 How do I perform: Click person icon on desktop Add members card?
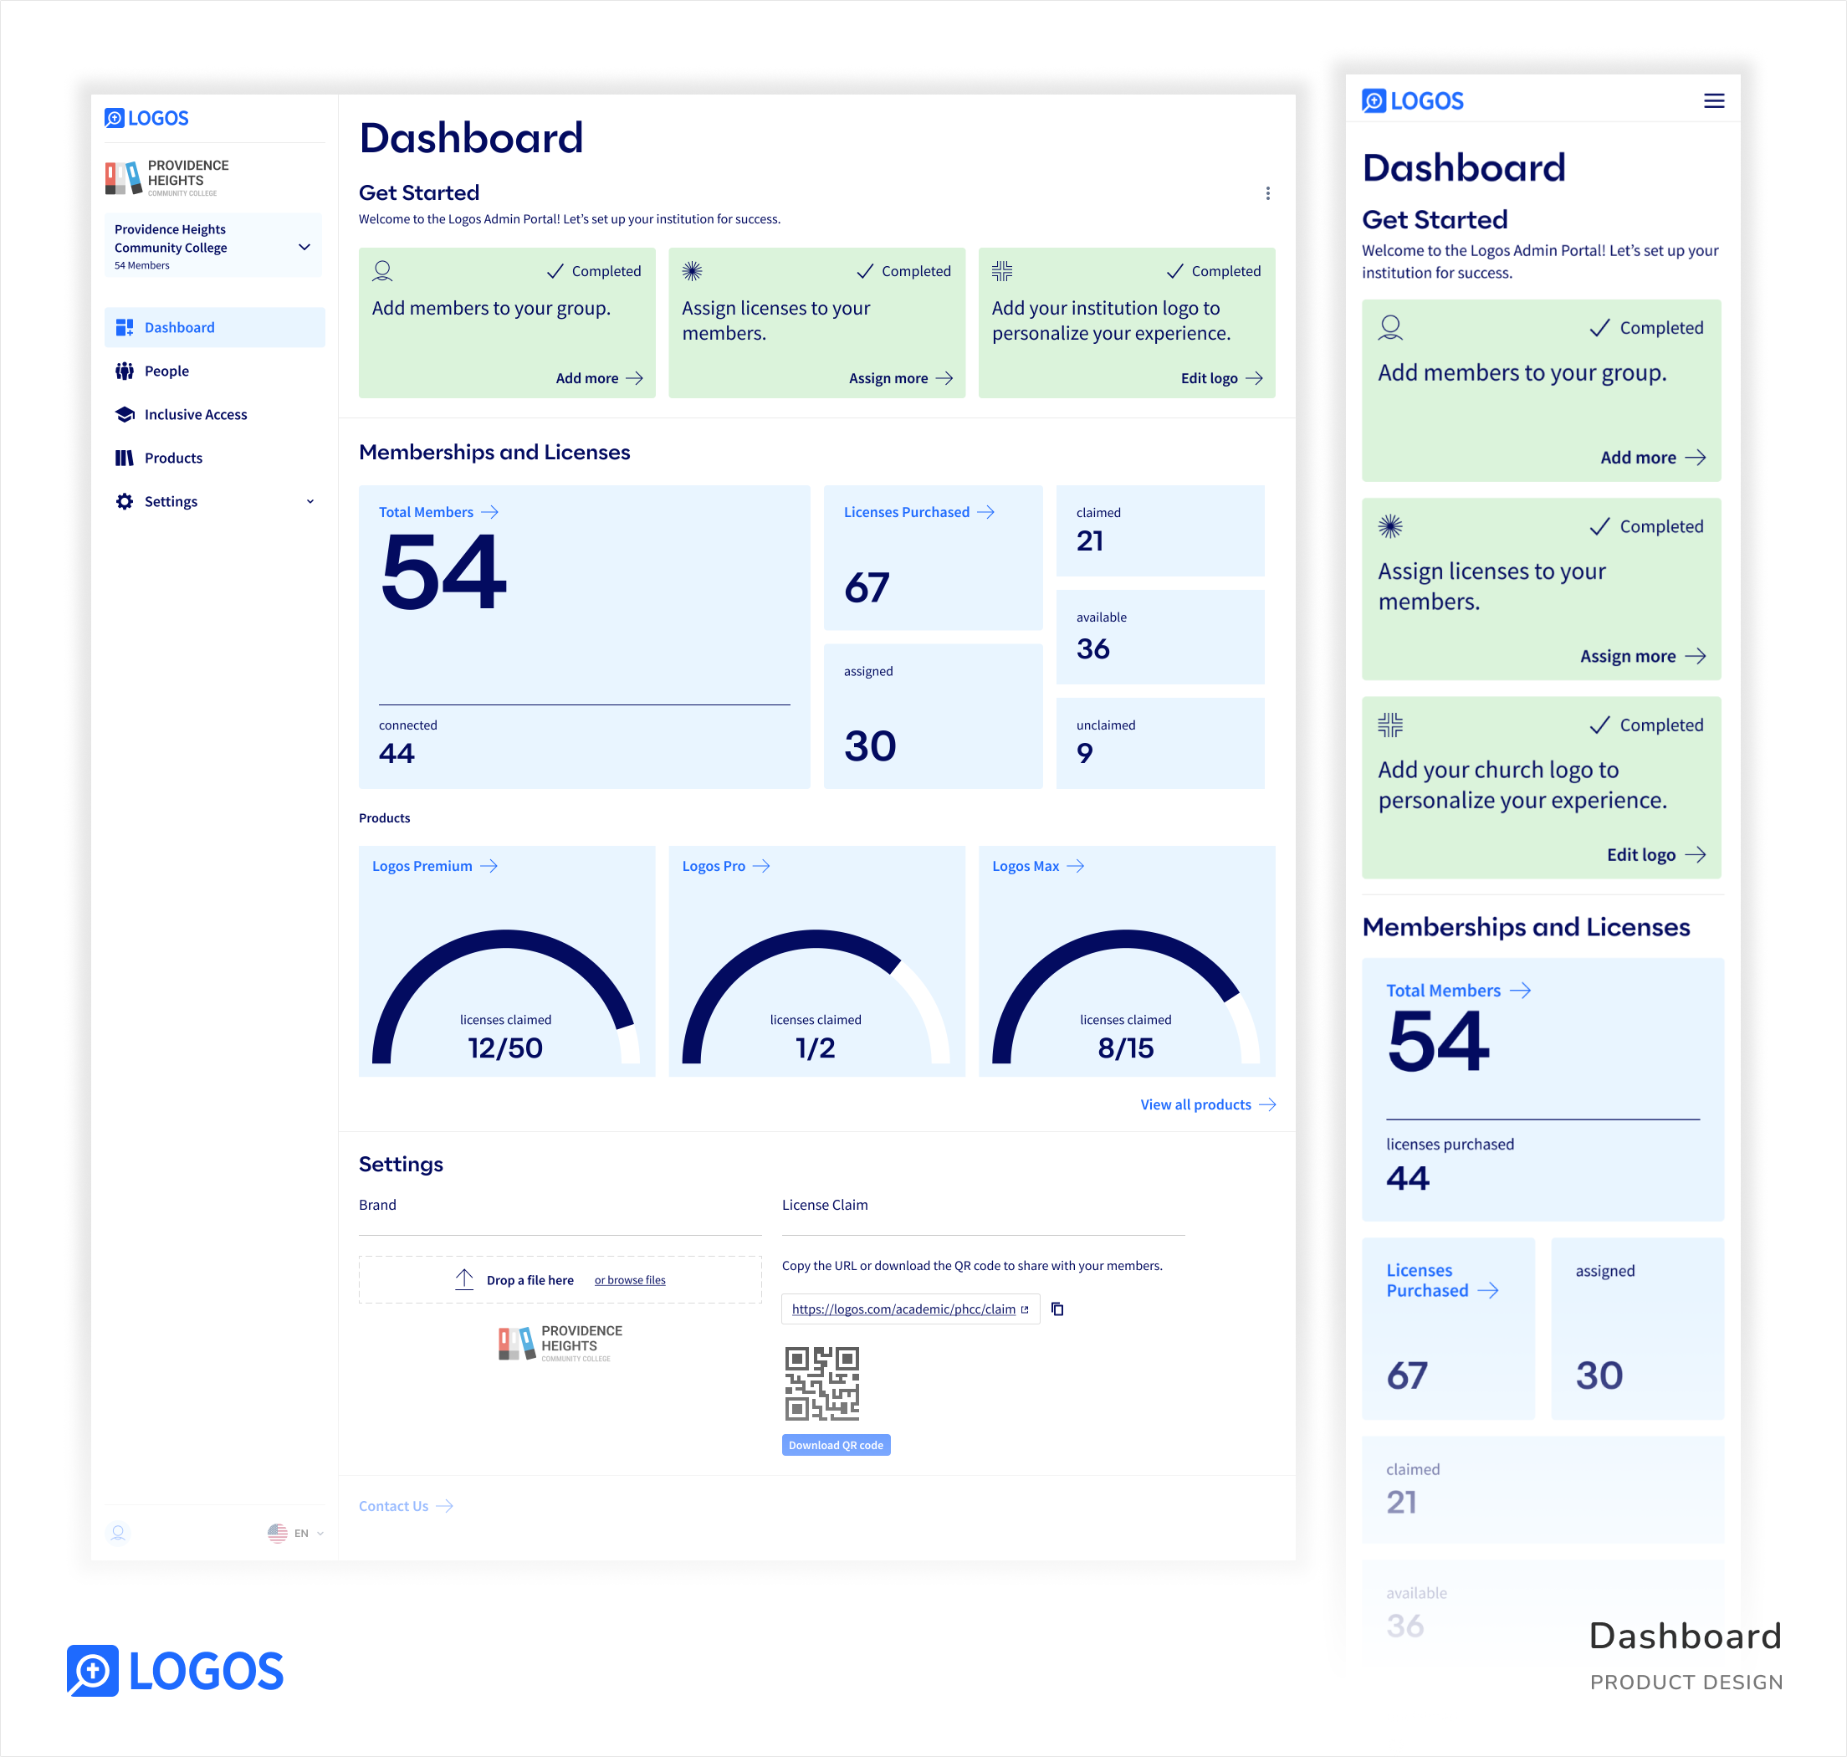(x=382, y=271)
